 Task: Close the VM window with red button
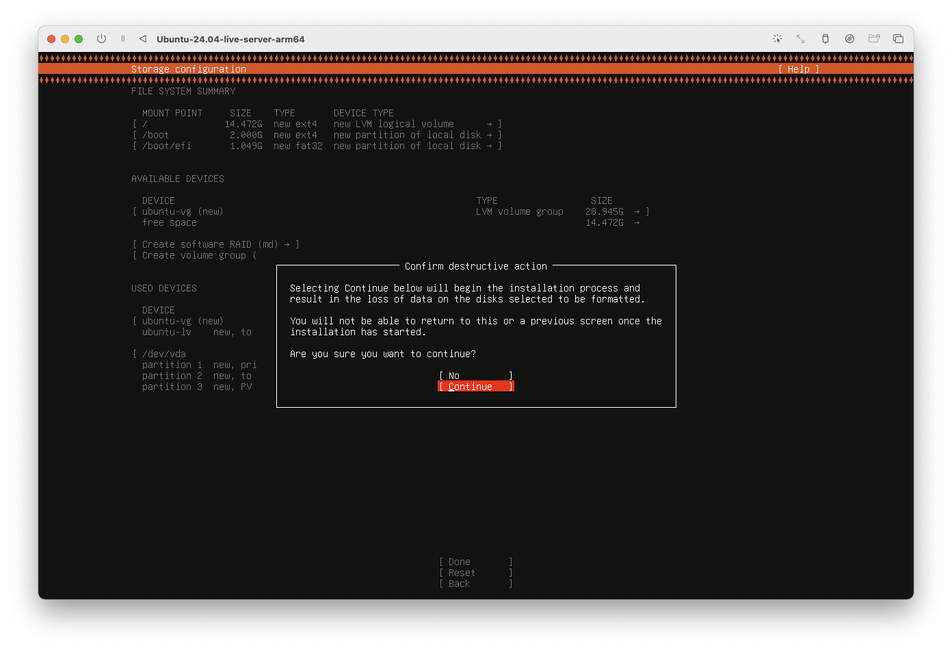pos(51,39)
